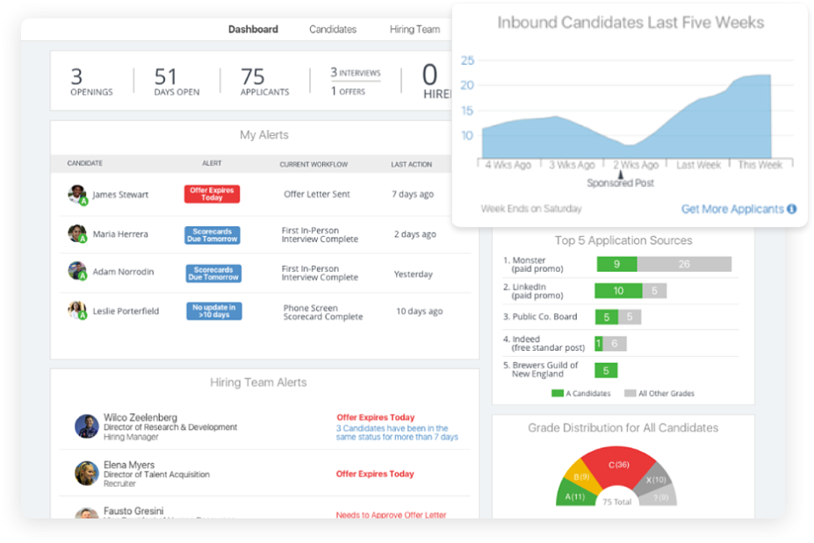Open Adam Norrodin candidate name

pos(123,272)
